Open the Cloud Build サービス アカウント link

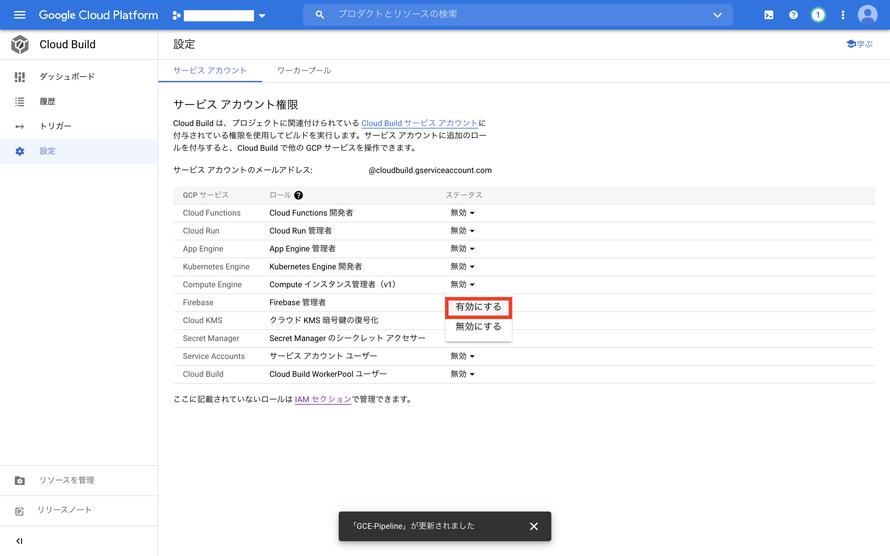pos(420,123)
